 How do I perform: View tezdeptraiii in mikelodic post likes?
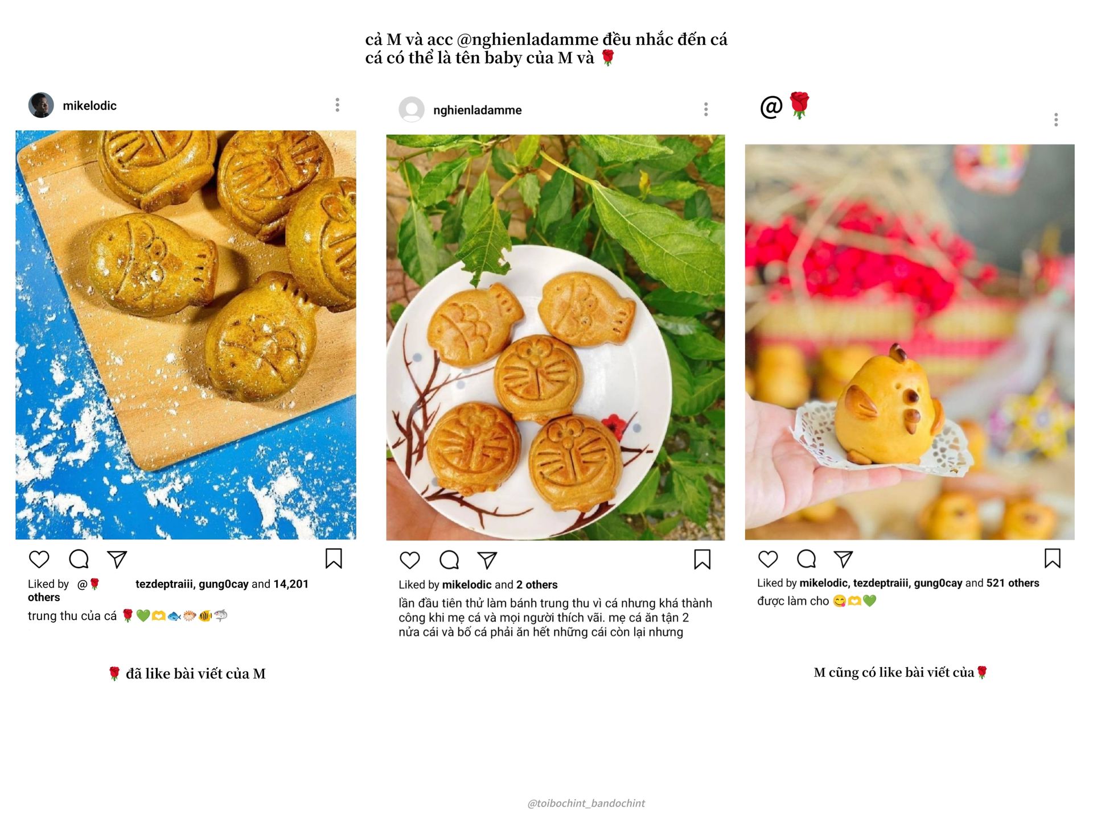tap(165, 584)
